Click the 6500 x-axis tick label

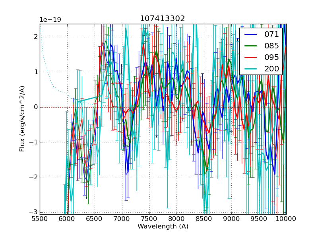point(95,219)
